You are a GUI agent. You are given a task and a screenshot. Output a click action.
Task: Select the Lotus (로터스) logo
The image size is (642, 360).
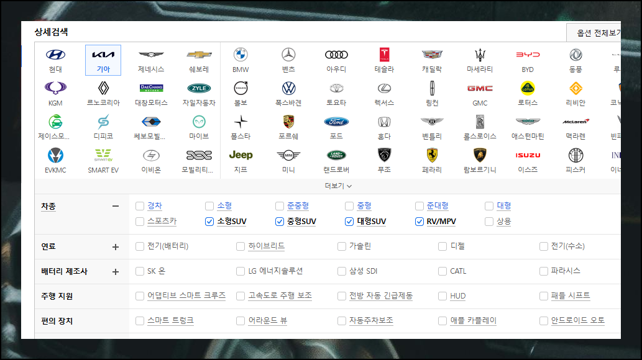coord(528,88)
